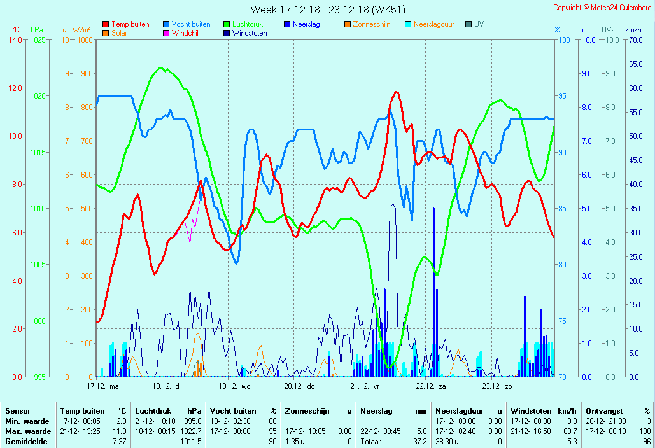The image size is (655, 448).
Task: Click the blue Vocht buiten legend swatch
Action: pos(166,25)
